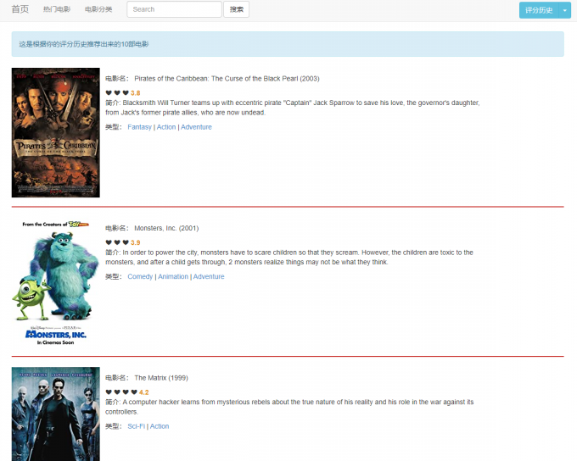Click the Pirates movie description text
The height and width of the screenshot is (461, 577).
(x=293, y=108)
